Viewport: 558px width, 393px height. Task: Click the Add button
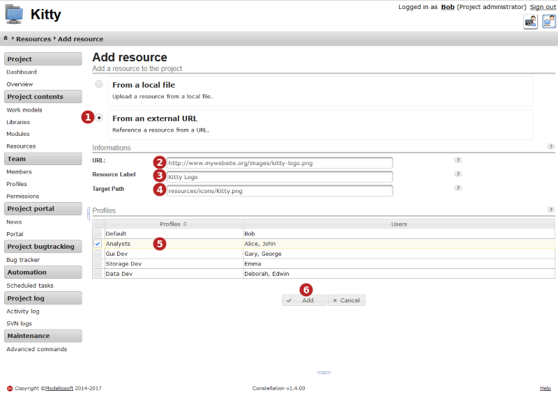coord(304,300)
